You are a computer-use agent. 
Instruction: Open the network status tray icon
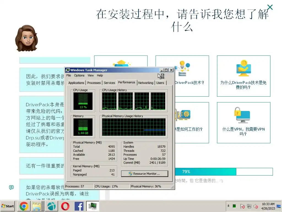click(249, 206)
